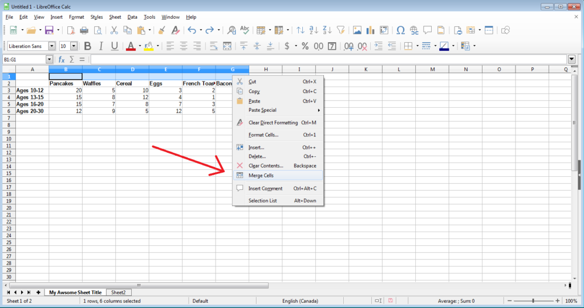Image resolution: width=584 pixels, height=308 pixels.
Task: Click the Clone Formatting paintbrush icon
Action: 162,30
